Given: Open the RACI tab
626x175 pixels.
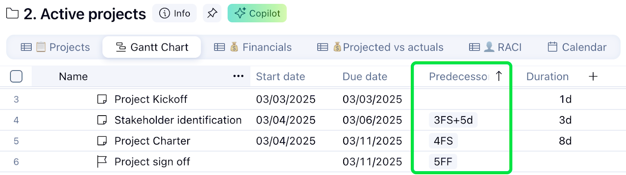Looking at the screenshot, I should tap(495, 47).
